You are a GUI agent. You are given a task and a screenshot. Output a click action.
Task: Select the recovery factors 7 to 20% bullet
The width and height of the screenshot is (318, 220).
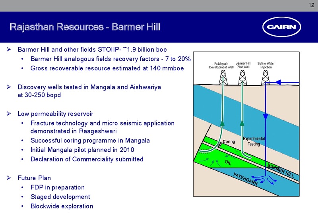111,59
